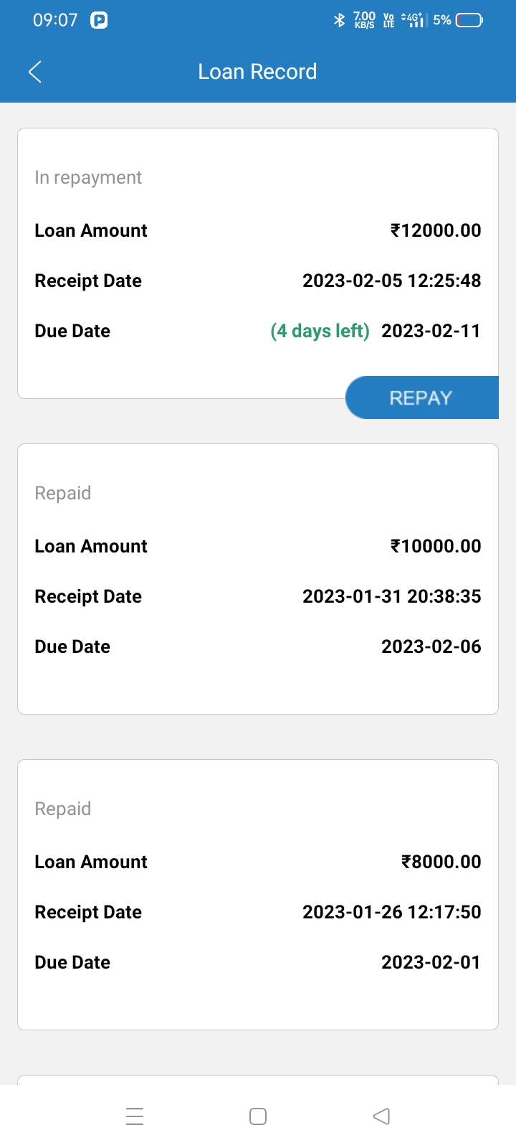Tap the Loan Record page title
This screenshot has height=1148, width=516.
257,72
